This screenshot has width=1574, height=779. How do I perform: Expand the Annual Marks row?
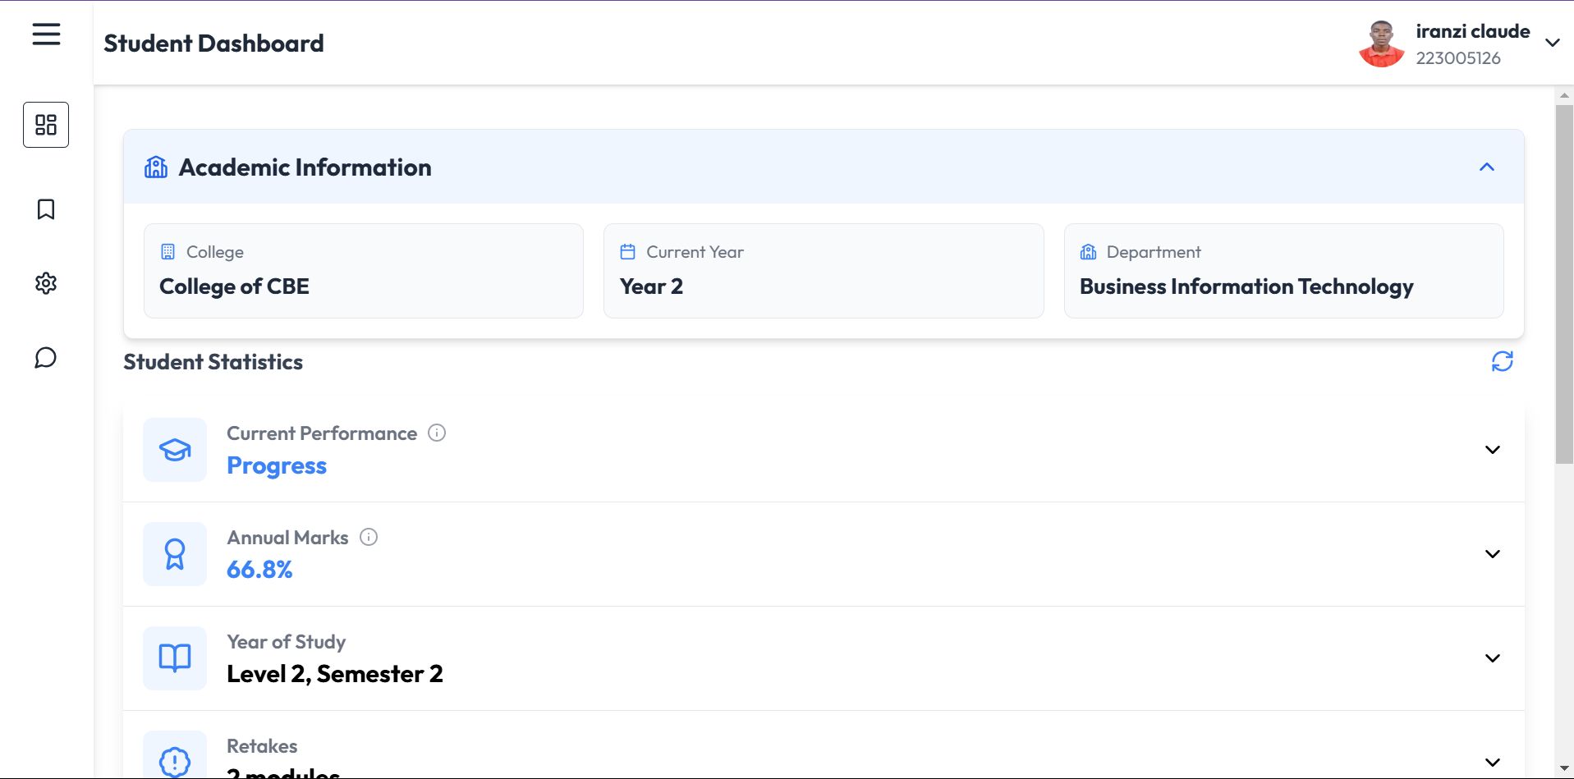coord(1492,554)
